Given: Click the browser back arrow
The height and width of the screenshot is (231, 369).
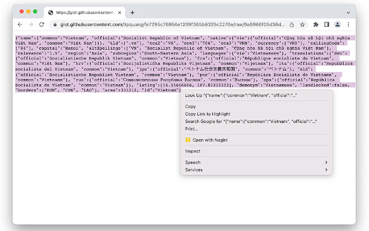Looking at the screenshot, I should pyautogui.click(x=20, y=25).
